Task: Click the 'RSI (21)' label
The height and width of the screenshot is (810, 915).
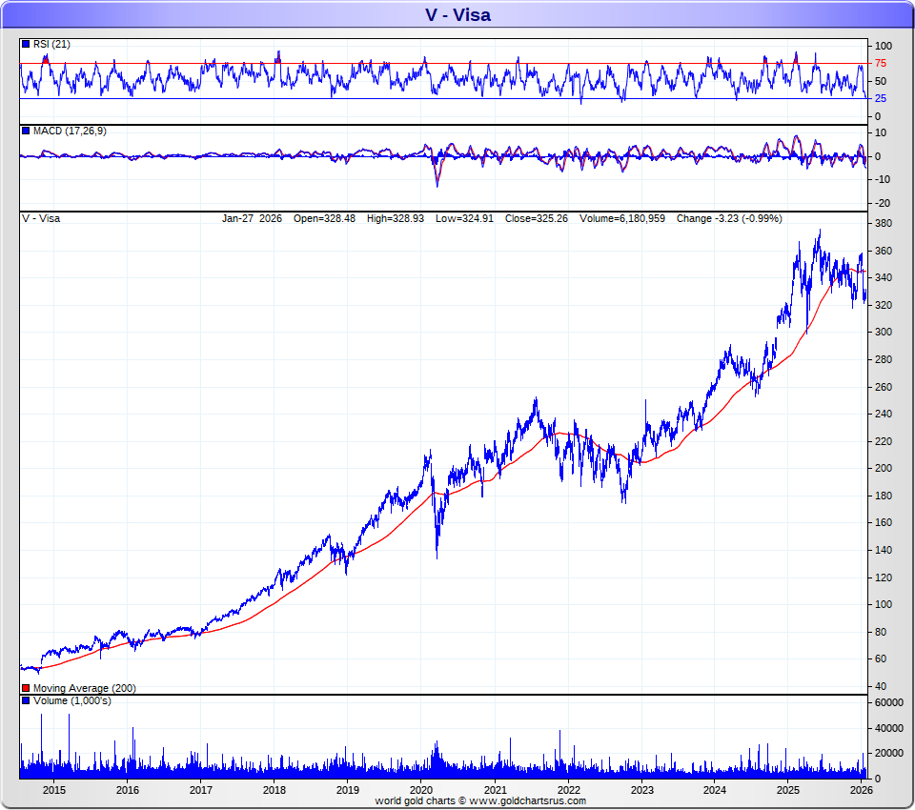Action: [51, 45]
